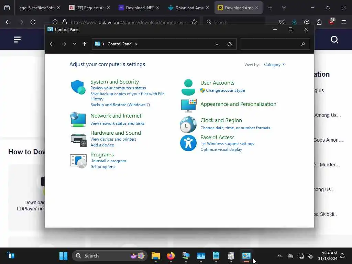Click the Control Panel address bar icon

[97, 44]
